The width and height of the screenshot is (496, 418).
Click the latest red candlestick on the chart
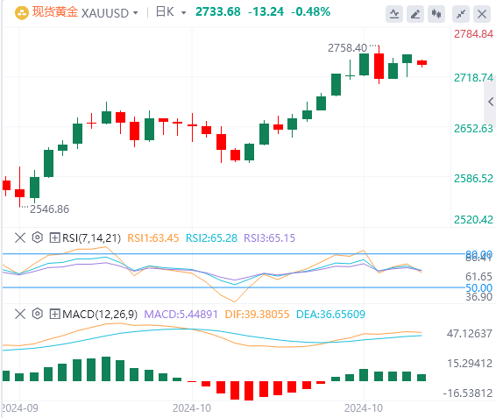click(x=422, y=63)
